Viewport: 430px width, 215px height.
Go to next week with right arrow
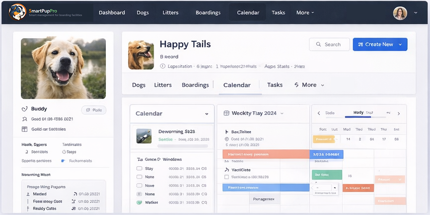pos(398,113)
